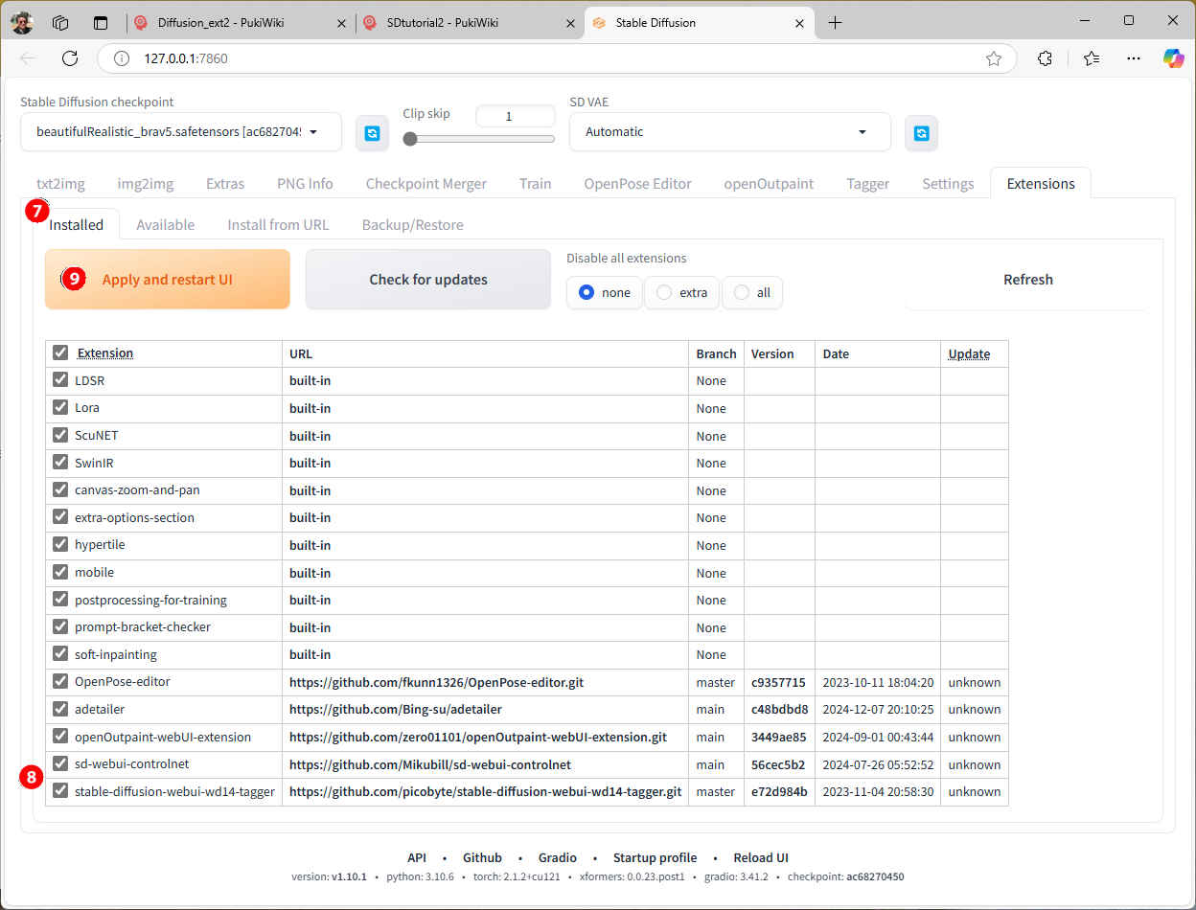
Task: Expand the Stable Diffusion checkpoint dropdown
Action: [x=312, y=132]
